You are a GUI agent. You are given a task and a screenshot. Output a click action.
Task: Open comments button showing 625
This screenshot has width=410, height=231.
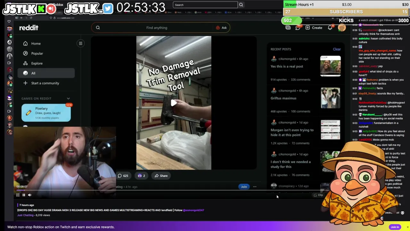pyautogui.click(x=123, y=175)
